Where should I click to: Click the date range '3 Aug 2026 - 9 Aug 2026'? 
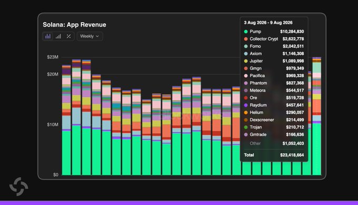(x=268, y=23)
